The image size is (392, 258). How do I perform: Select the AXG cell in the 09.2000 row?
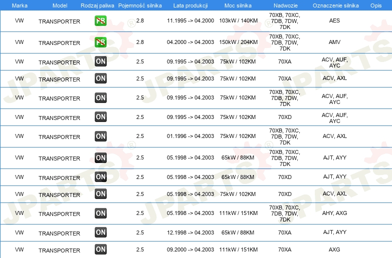point(334,249)
